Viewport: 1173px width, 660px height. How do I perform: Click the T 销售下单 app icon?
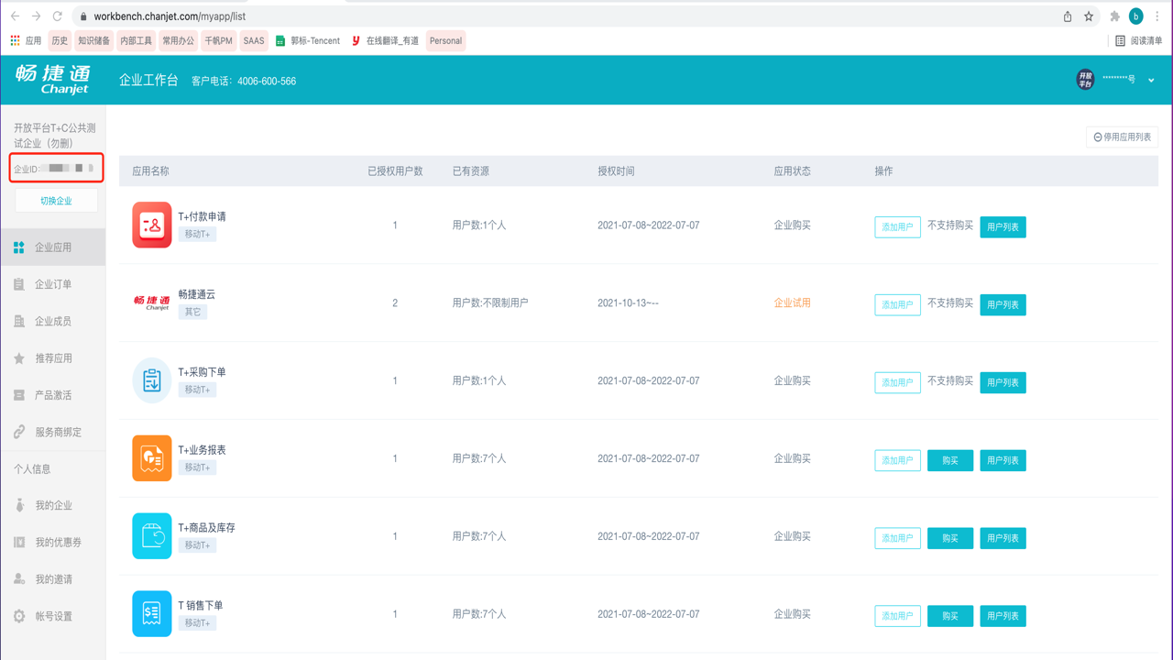(x=152, y=614)
